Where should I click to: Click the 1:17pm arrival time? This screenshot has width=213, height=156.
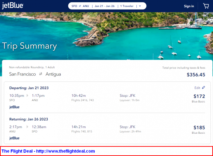(x=38, y=96)
